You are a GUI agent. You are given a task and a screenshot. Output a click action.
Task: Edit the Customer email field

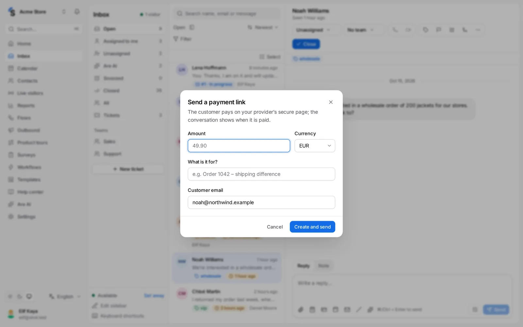(261, 202)
